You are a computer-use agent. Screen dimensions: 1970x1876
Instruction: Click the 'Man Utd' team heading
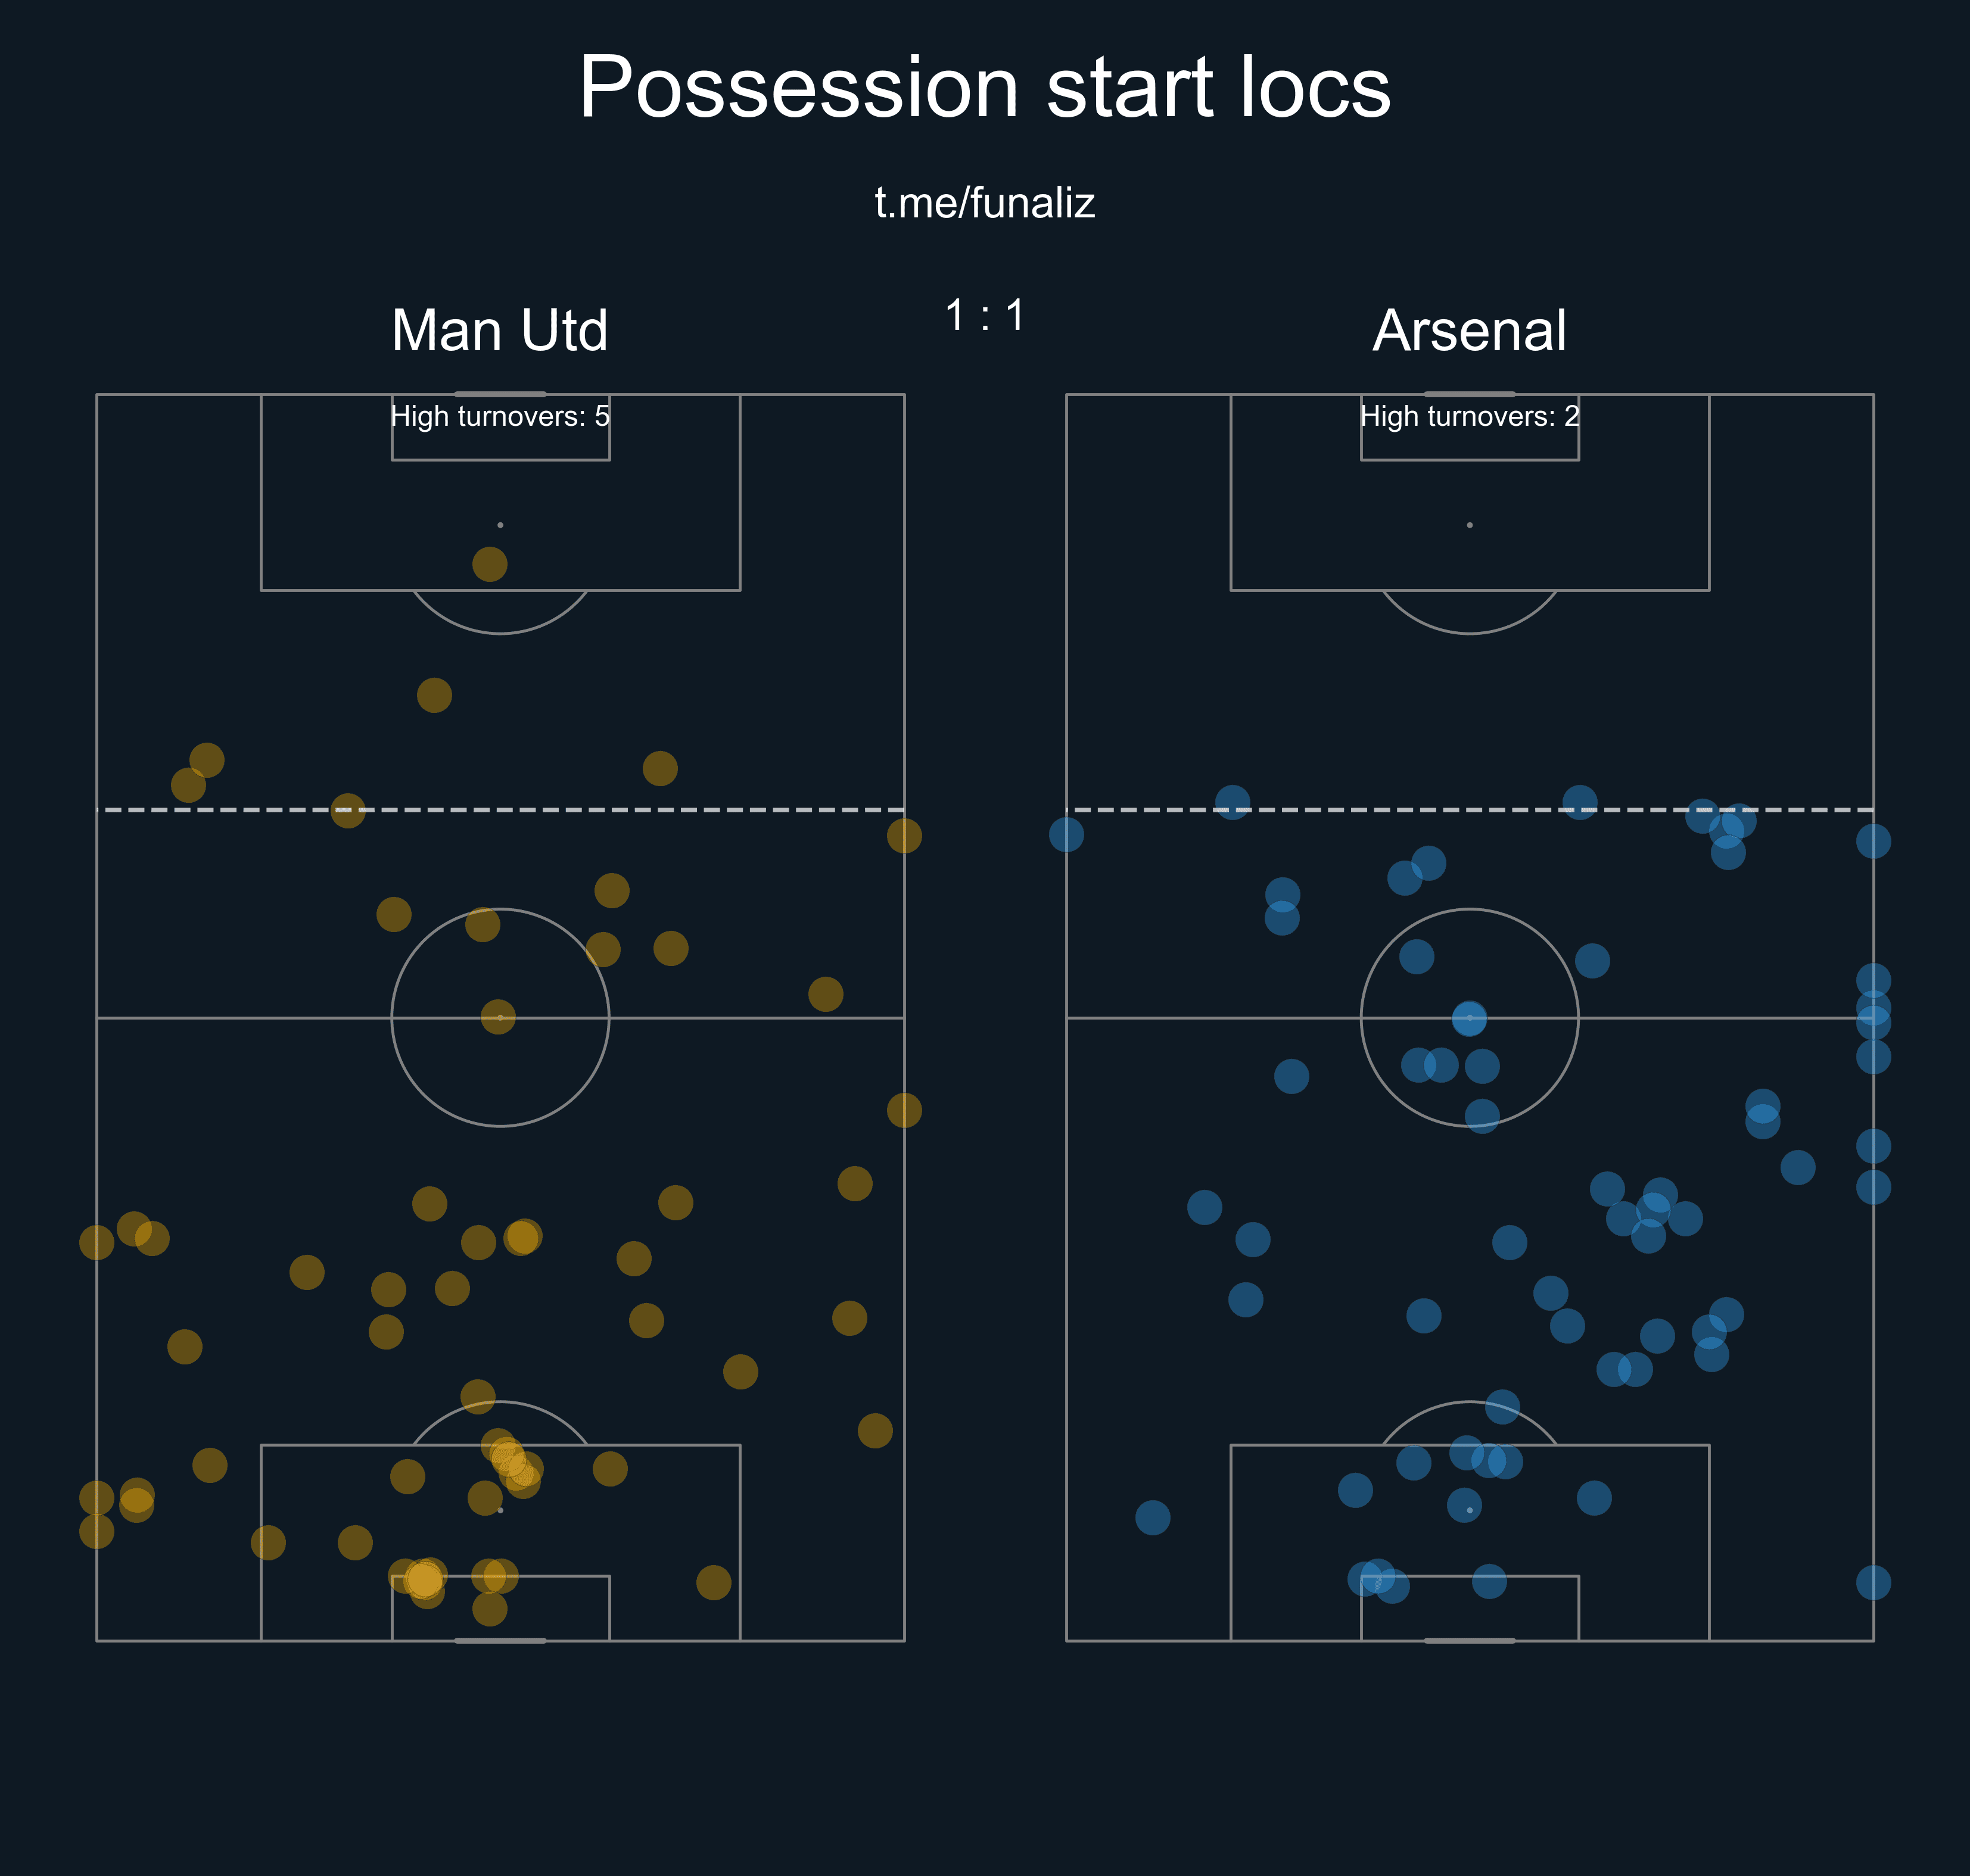[x=499, y=330]
